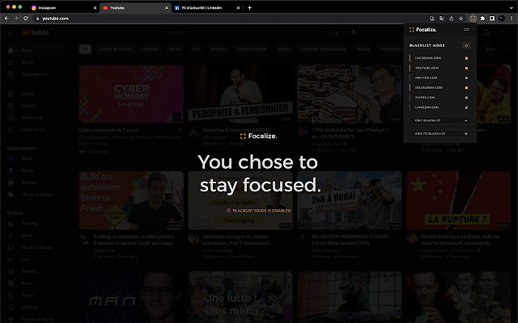Click the lock icon beside youtube.com

point(37,19)
